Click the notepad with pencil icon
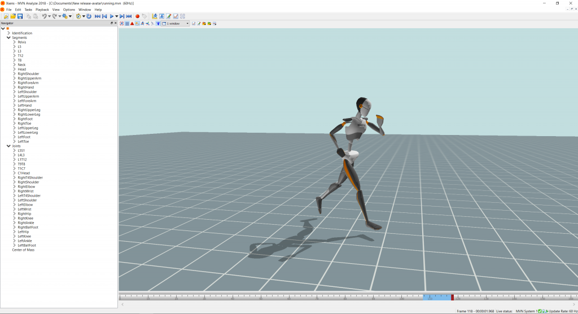Image resolution: width=578 pixels, height=314 pixels. (x=168, y=16)
